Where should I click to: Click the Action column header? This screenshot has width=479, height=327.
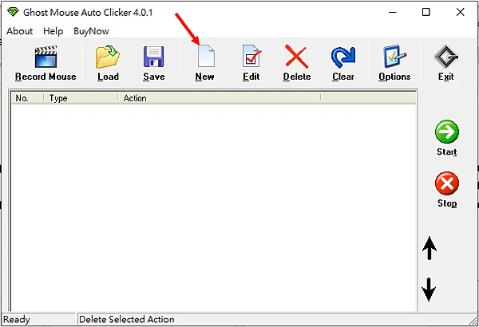219,98
